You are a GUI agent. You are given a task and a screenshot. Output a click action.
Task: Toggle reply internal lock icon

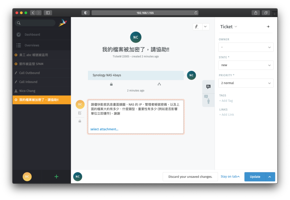click(x=80, y=121)
